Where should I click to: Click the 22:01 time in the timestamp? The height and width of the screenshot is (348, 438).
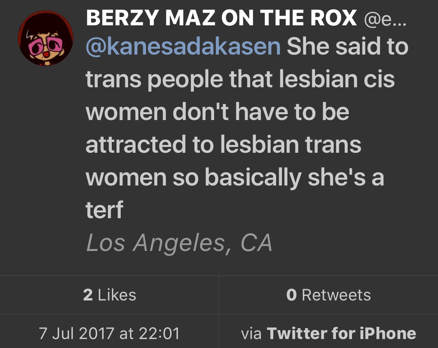point(160,334)
